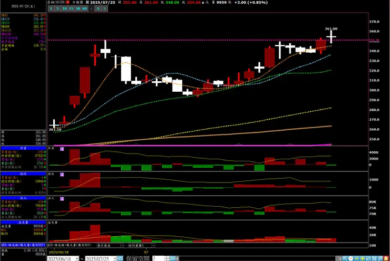Click the SMA240 legend entry
390x261 pixels.
tap(23, 34)
